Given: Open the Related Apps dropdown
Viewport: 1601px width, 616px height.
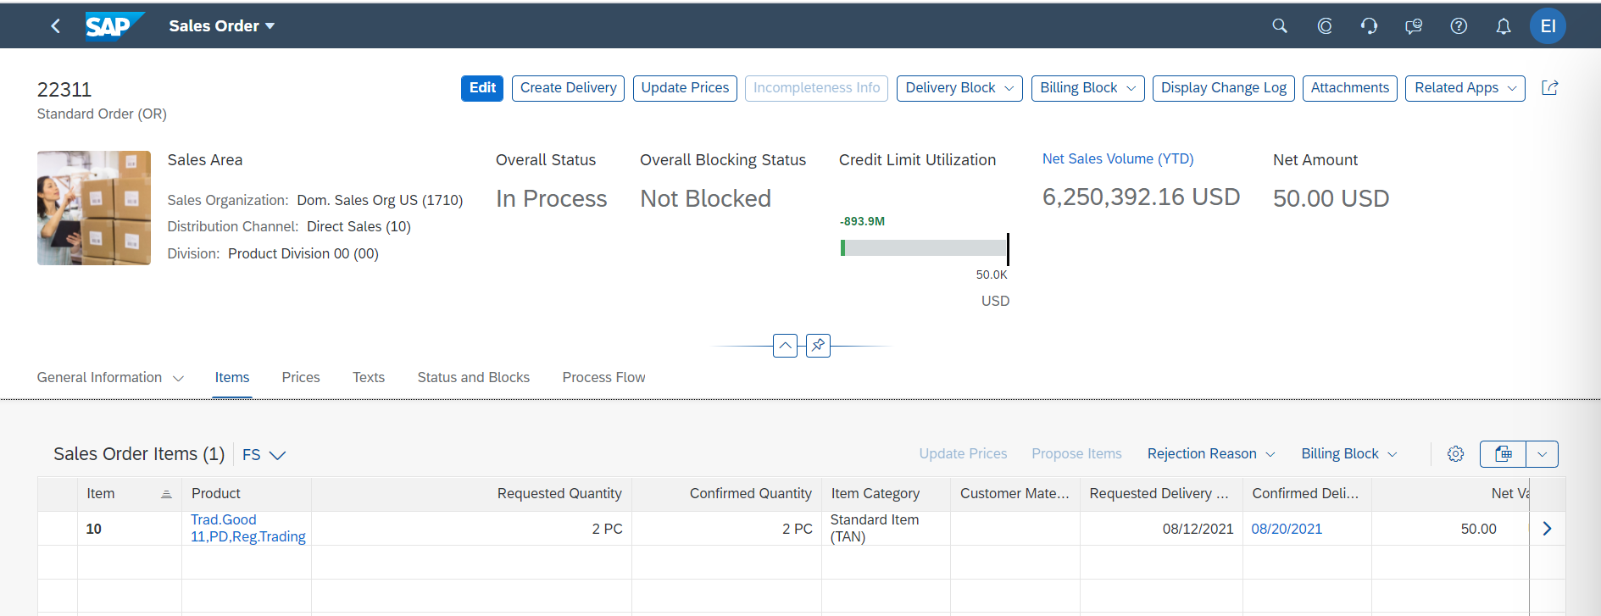Looking at the screenshot, I should [x=1464, y=88].
